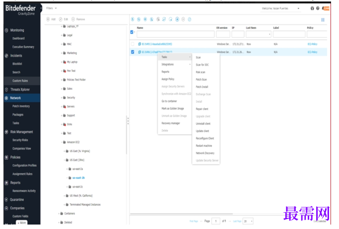Open the page size dropdown showing 20

pos(248,221)
